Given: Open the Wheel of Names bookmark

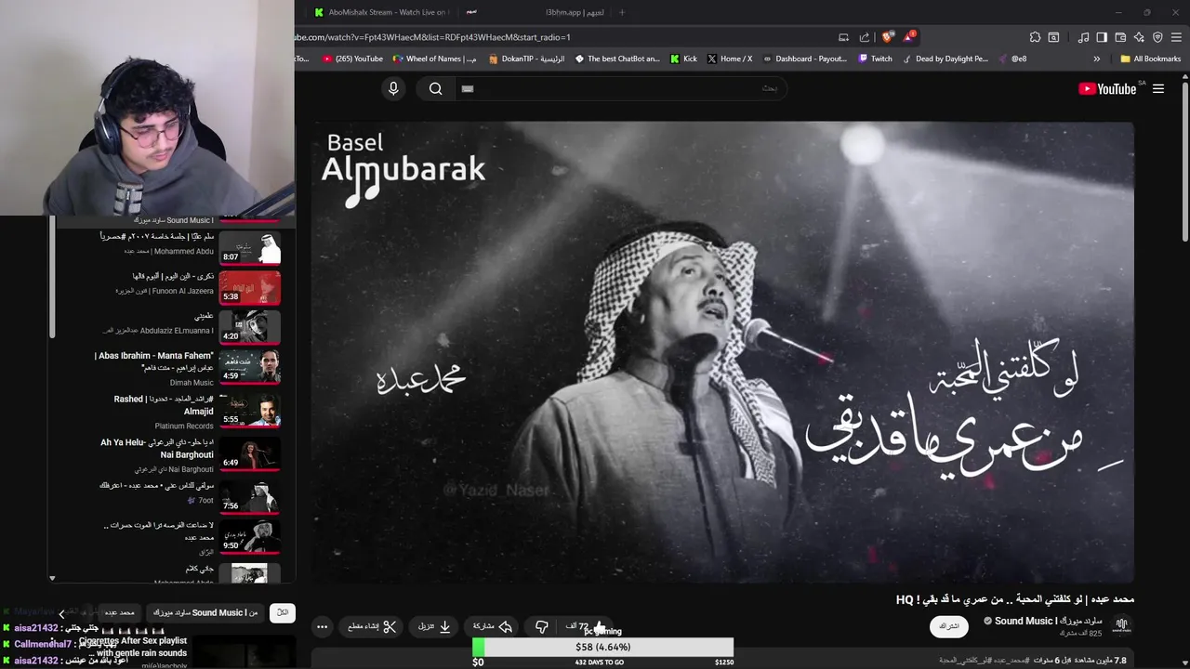Looking at the screenshot, I should (434, 59).
